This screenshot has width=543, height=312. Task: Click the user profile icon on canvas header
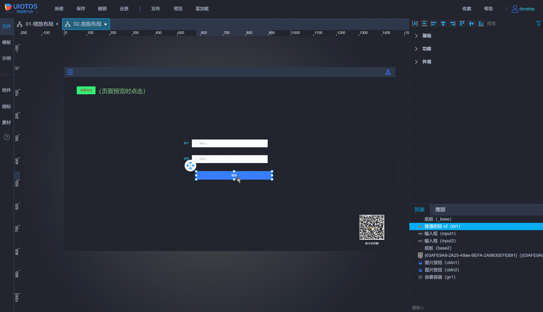tap(388, 72)
